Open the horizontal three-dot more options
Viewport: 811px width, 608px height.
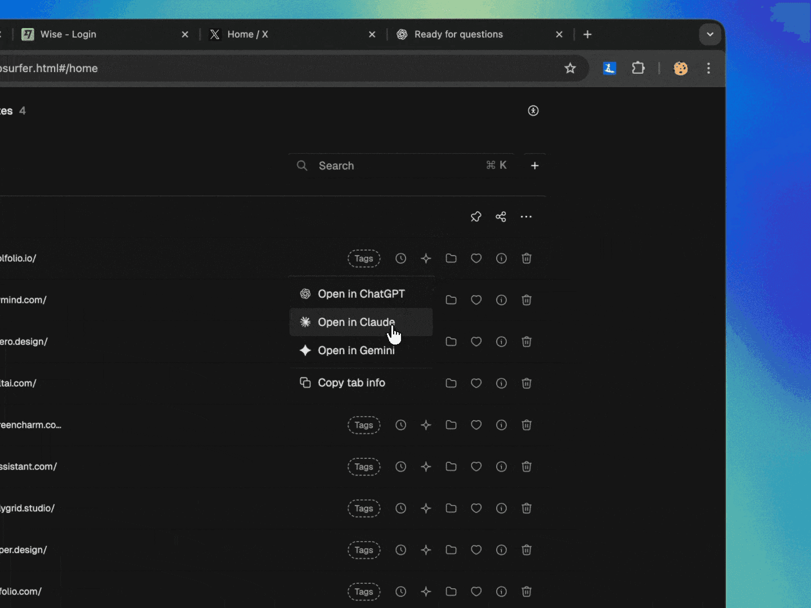click(x=526, y=217)
